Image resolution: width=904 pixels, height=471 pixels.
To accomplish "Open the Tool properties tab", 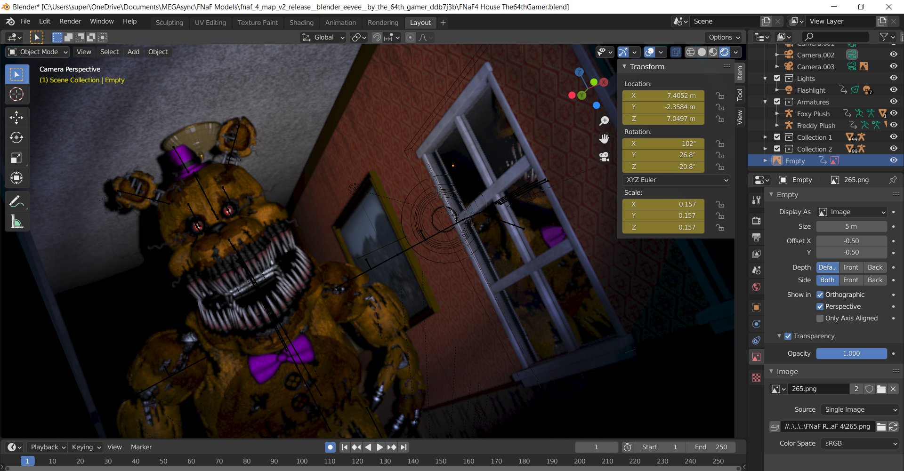I will (756, 200).
